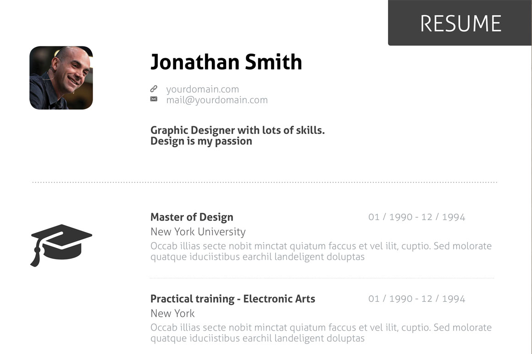
Task: Select the Jonathan Smith name heading
Action: tap(226, 62)
